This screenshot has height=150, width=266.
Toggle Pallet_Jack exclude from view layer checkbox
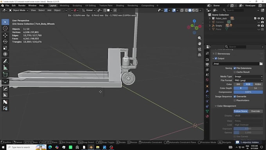point(255,18)
